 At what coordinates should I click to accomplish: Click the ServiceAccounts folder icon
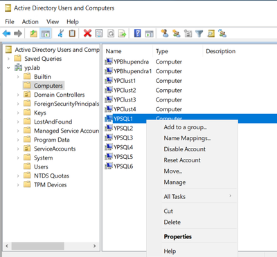point(27,149)
